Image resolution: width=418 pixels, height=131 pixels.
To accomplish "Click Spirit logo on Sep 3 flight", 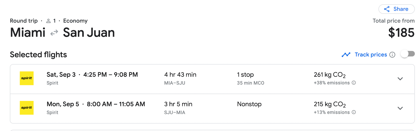I will point(27,78).
